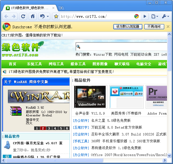
Task: Reload the page with the refresh icon
Action: point(23,16)
